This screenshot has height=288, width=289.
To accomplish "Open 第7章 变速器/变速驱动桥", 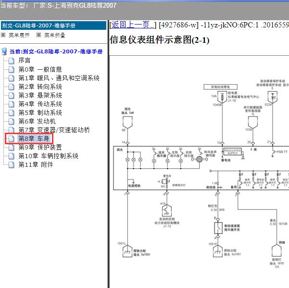I will coord(54,130).
